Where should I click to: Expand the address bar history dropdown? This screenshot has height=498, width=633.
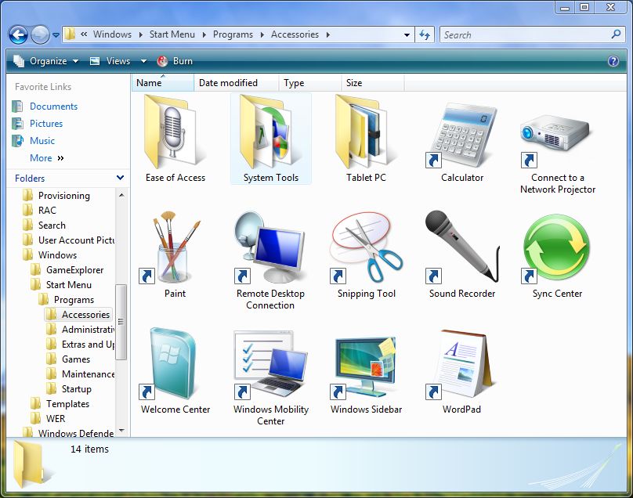[407, 35]
